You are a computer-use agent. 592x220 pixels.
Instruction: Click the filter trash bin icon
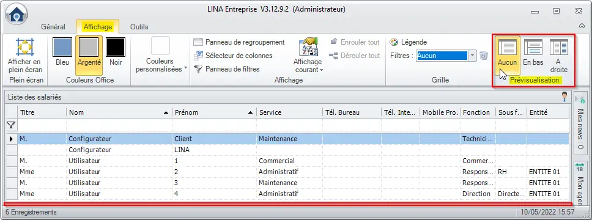tap(484, 56)
